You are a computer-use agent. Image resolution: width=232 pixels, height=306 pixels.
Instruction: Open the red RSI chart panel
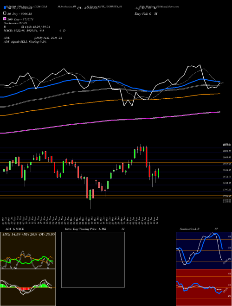[204, 287]
